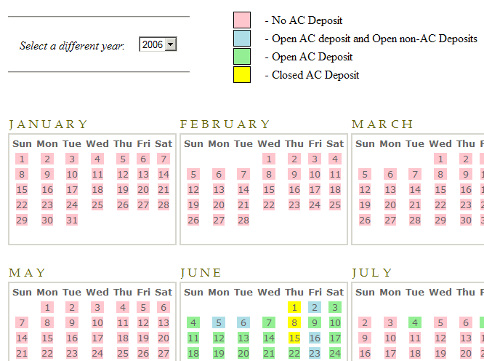Select green June 20 date cell

243,353
